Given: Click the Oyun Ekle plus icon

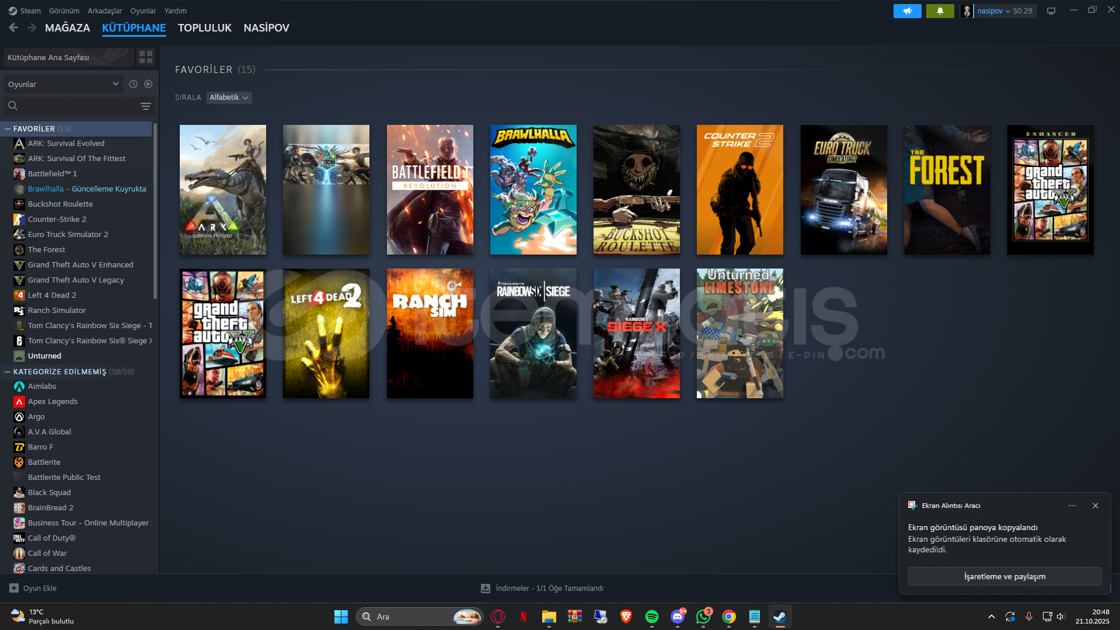Looking at the screenshot, I should 14,588.
